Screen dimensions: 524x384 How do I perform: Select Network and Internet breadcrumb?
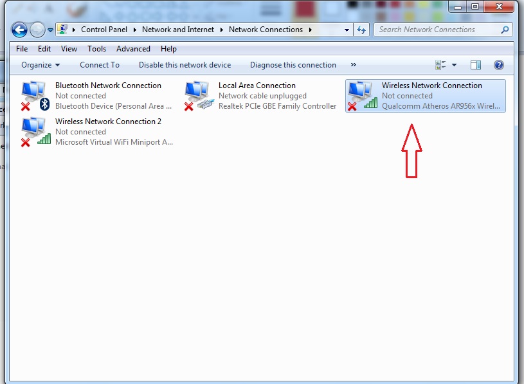click(x=178, y=30)
